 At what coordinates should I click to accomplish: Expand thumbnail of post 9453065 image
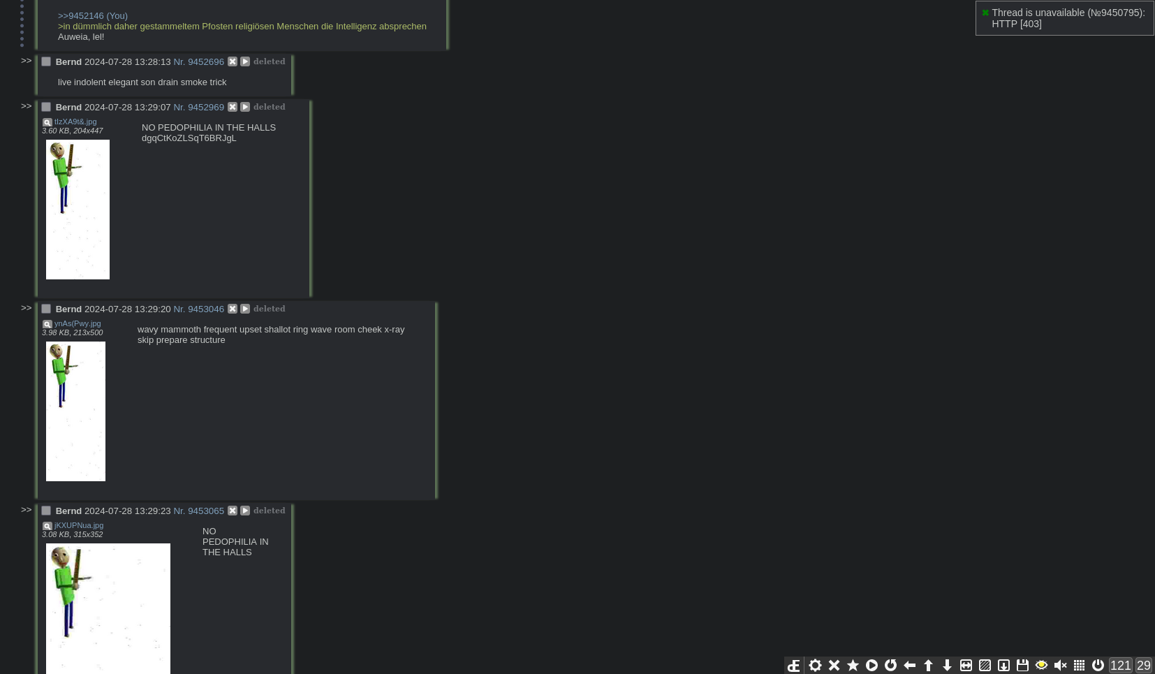[x=108, y=608]
